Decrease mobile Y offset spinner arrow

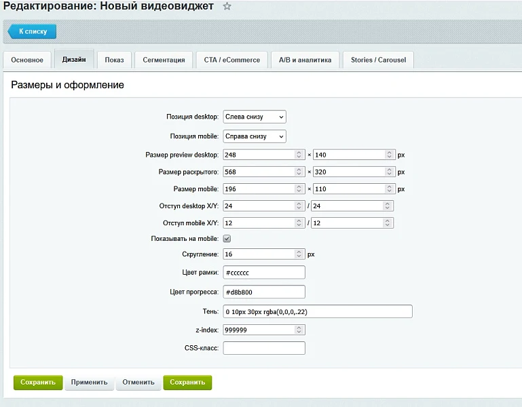click(387, 225)
